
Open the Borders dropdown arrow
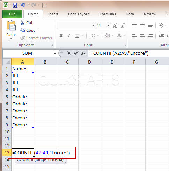pos(98,35)
